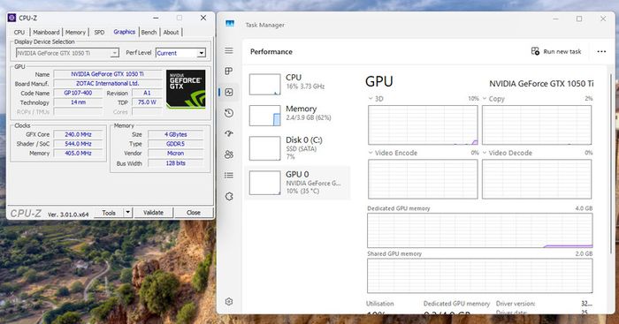Open Task Manager Settings gear icon
Viewport: 619px width, 324px height.
pos(229,302)
